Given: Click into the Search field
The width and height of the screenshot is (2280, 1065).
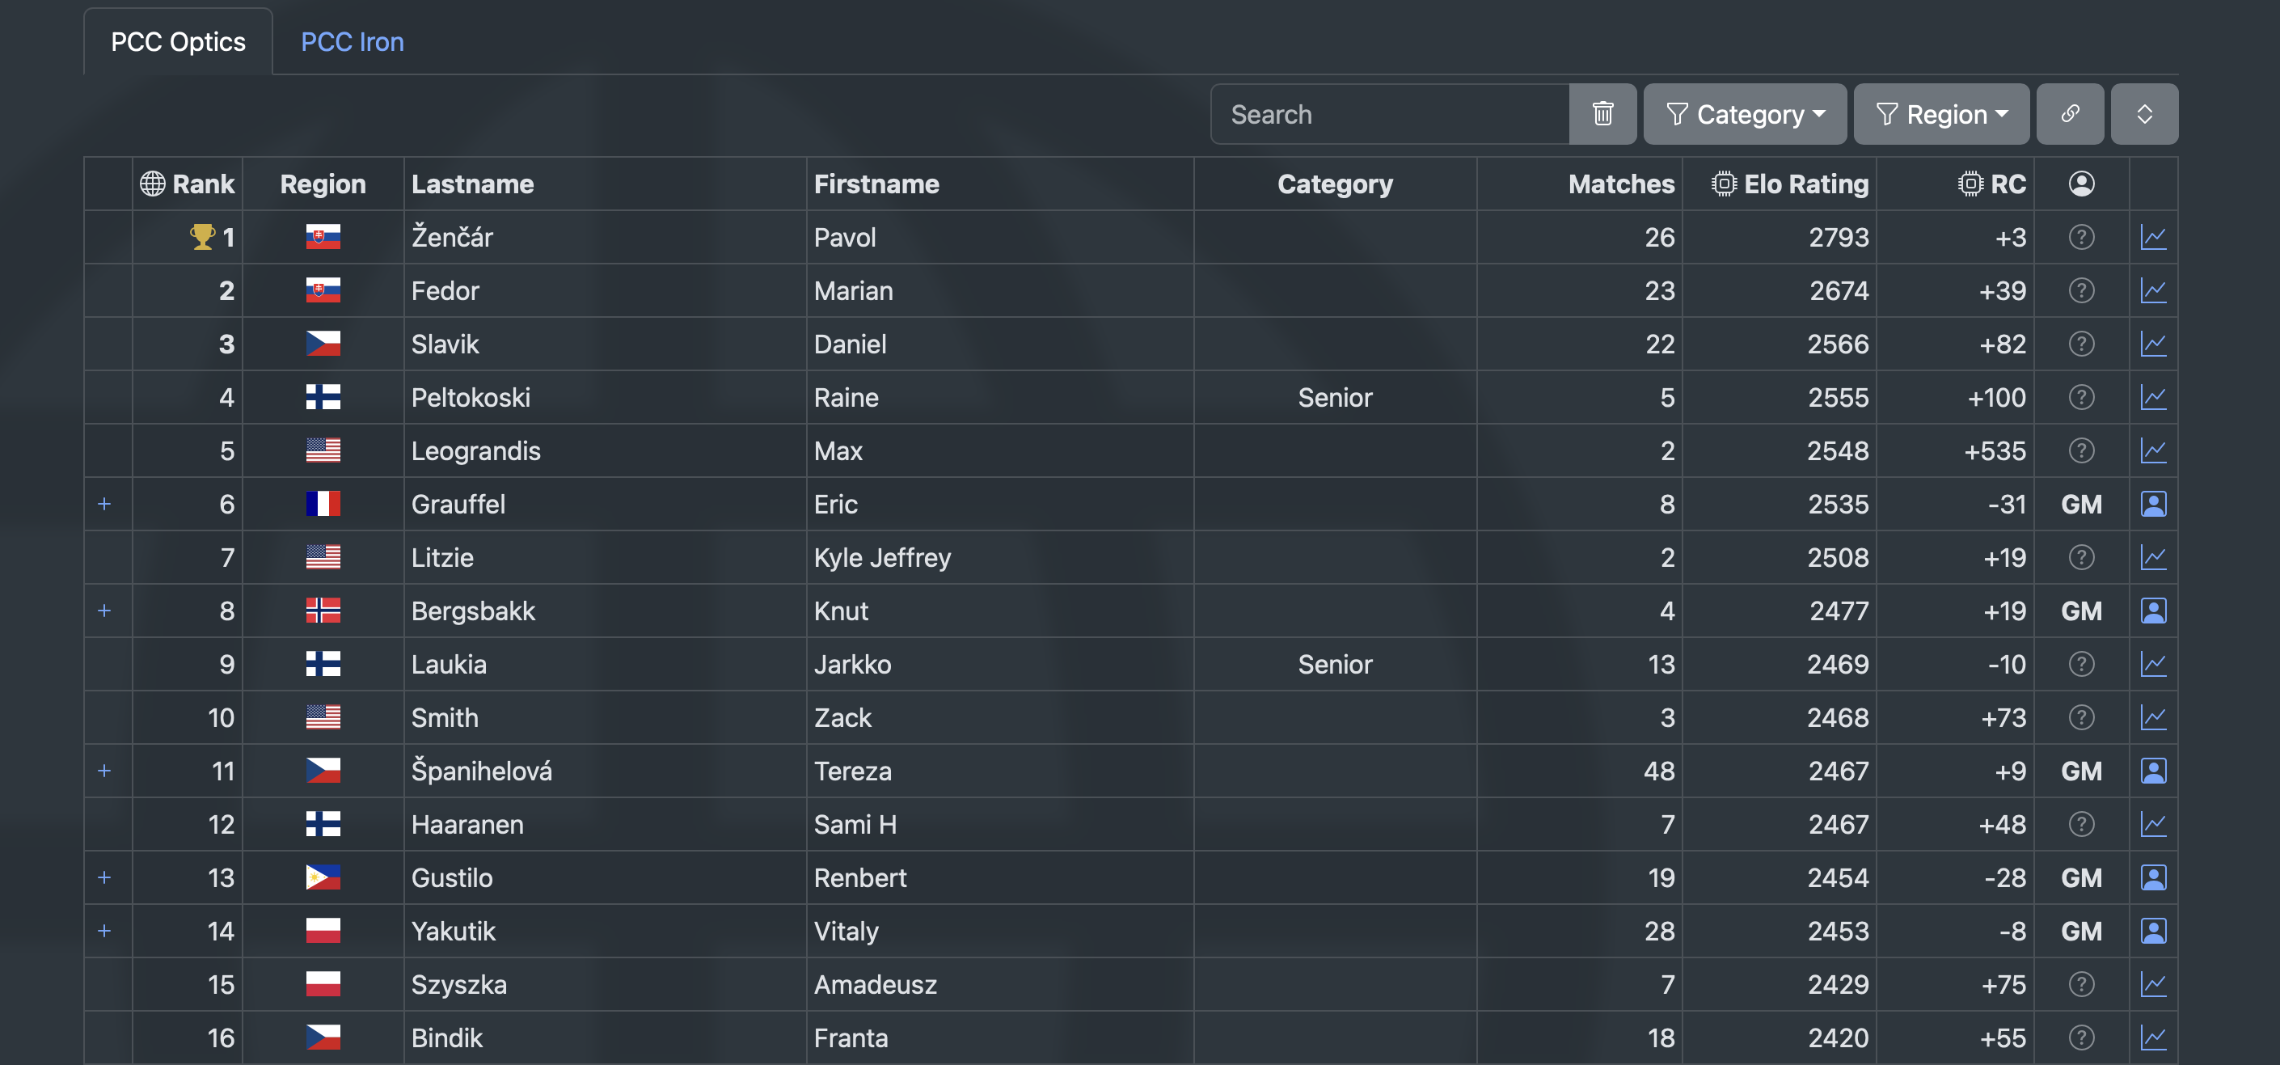Looking at the screenshot, I should click(x=1390, y=114).
